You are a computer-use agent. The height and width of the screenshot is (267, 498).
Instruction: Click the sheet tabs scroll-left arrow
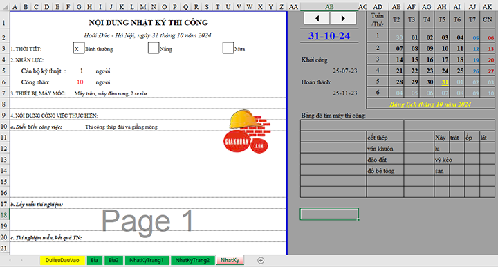(x=10, y=260)
